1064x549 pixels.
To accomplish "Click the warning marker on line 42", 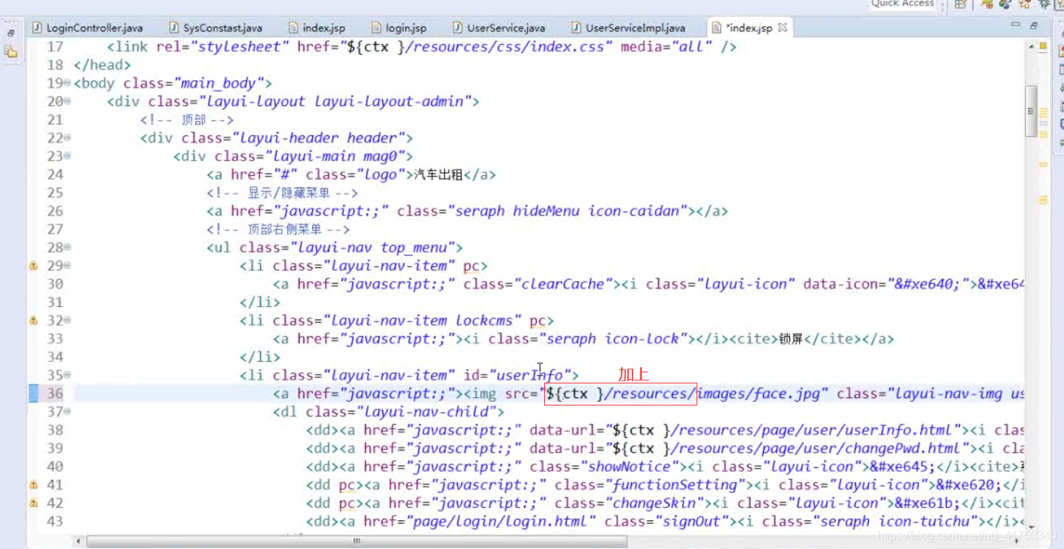I will [33, 503].
